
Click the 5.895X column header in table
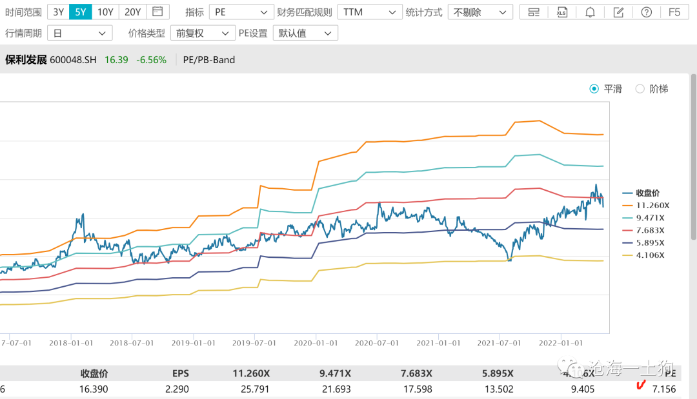point(498,373)
